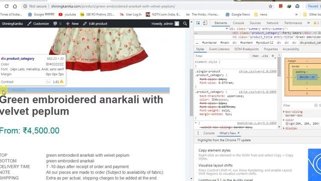321x181 pixels.
Task: Open the green globe extension icon
Action: (x=289, y=6)
